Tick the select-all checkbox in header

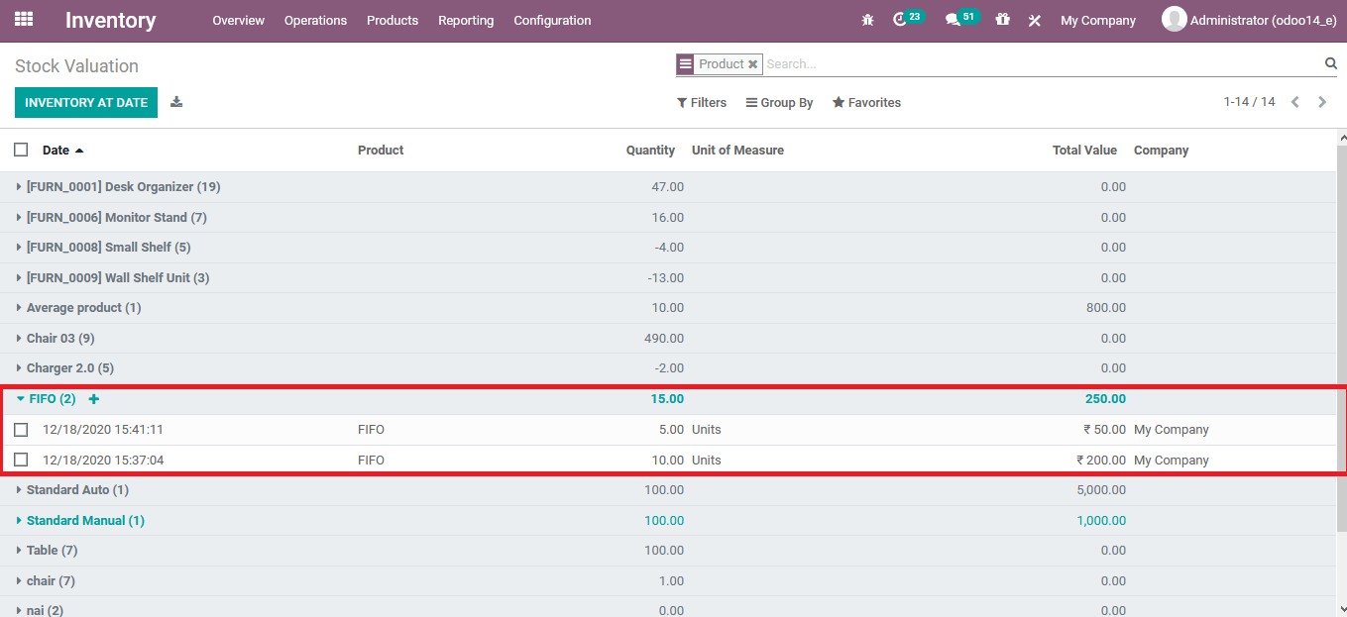pos(21,150)
